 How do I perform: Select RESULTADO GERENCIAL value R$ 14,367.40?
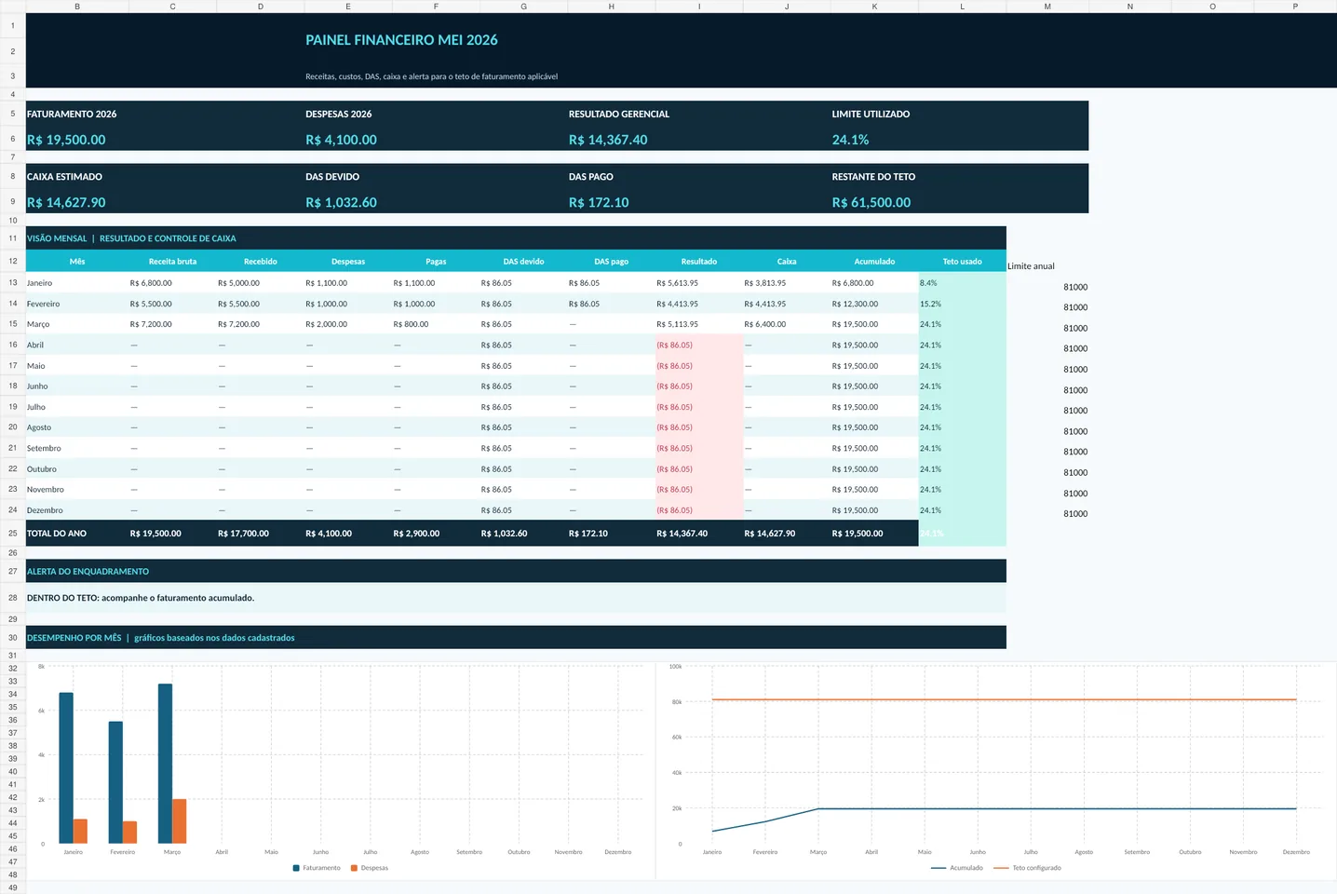(608, 140)
